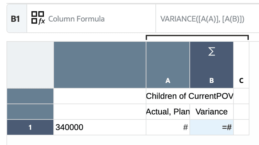Click the Actual, Plan cell
This screenshot has width=259, height=145.
coord(167,112)
